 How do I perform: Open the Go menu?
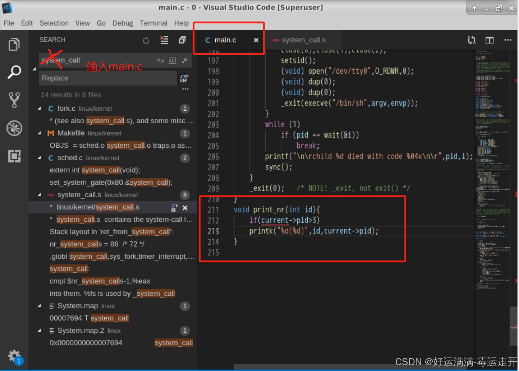pos(101,23)
